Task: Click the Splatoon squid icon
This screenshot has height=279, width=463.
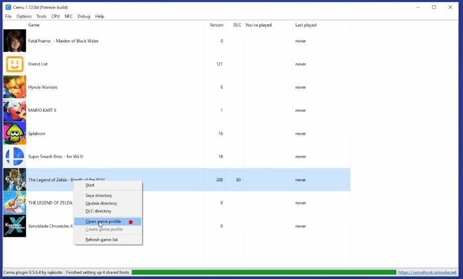Action: click(x=15, y=134)
